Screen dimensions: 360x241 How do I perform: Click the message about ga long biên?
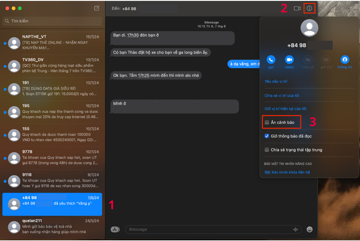point(160,52)
